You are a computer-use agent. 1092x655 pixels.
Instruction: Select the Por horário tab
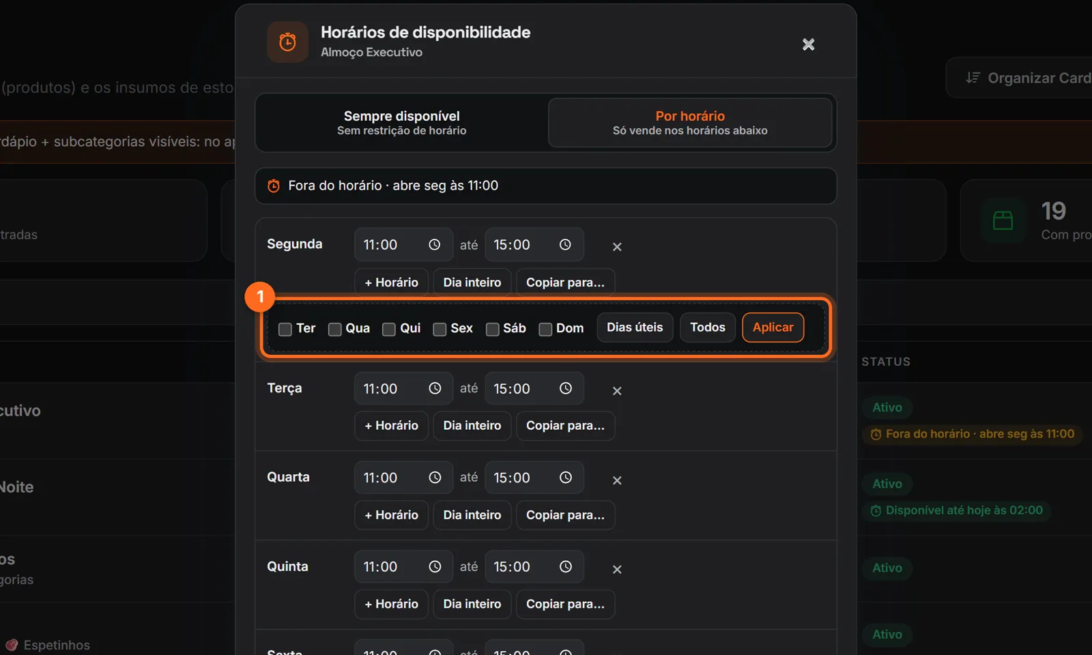tap(690, 123)
